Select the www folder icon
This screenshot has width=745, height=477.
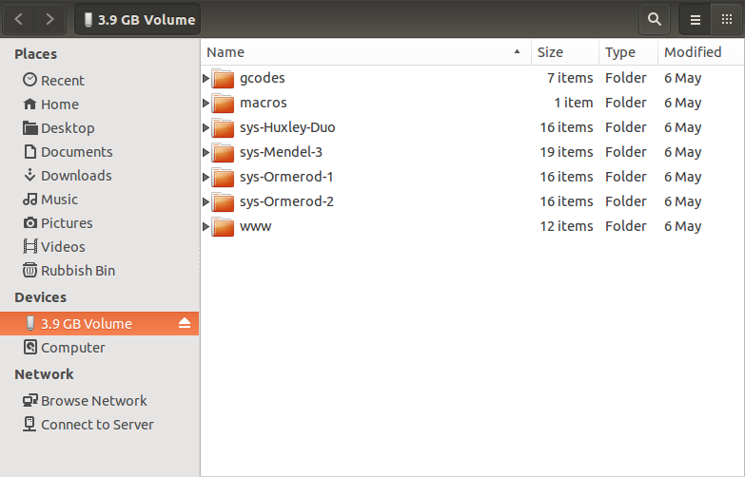223,226
